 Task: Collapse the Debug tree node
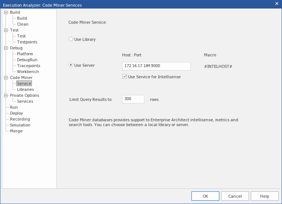[x=6, y=48]
